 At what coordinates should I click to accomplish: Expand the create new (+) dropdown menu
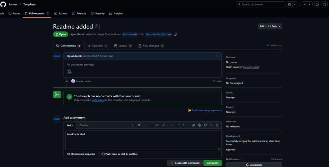[x=307, y=4]
